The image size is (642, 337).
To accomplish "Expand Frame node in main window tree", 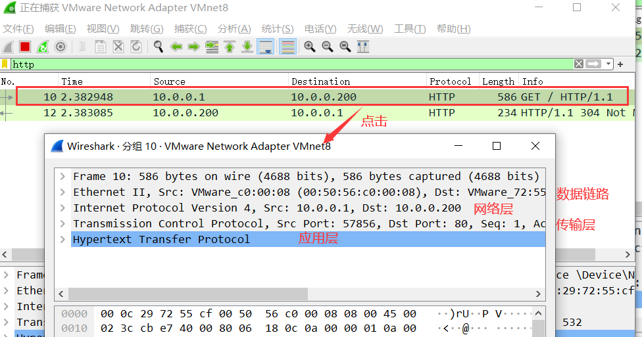I will point(6,275).
